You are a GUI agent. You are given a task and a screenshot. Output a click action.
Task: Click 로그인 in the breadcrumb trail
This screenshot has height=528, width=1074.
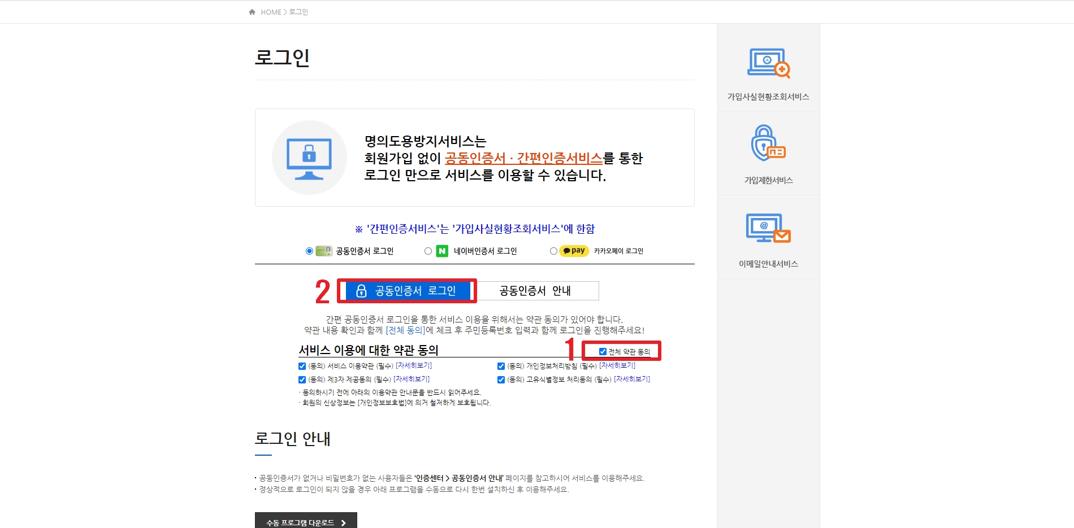coord(298,11)
